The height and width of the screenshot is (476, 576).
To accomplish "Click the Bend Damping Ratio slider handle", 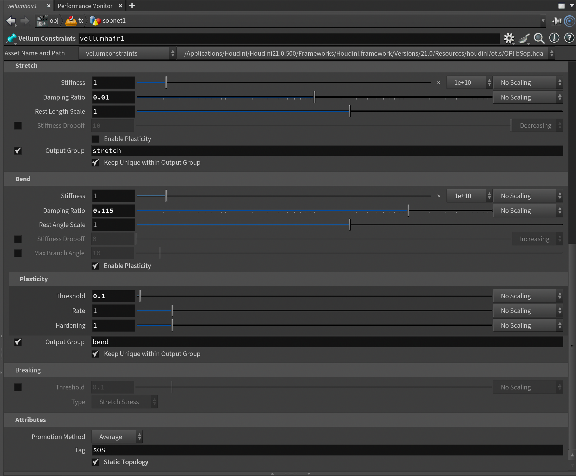I will 408,211.
